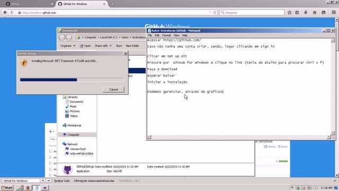Image resolution: width=339 pixels, height=191 pixels.
Task: Open the Notepad Format menu
Action: (166, 36)
